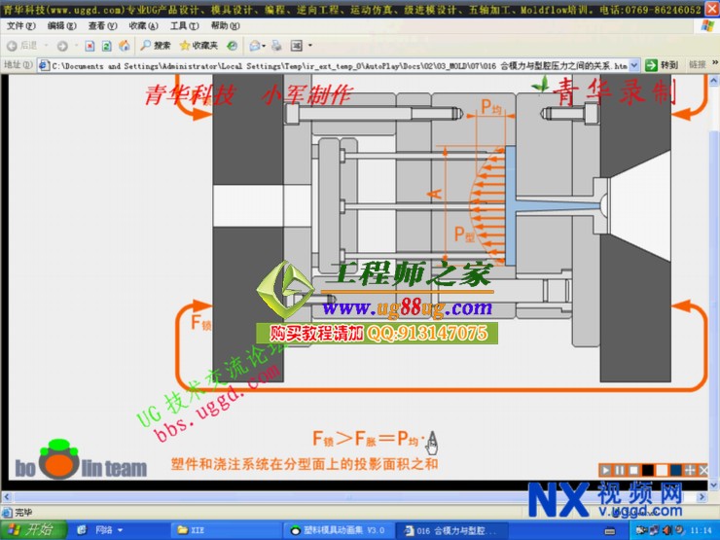Open the 文件 (File) menu
This screenshot has height=540, width=720.
coord(21,25)
